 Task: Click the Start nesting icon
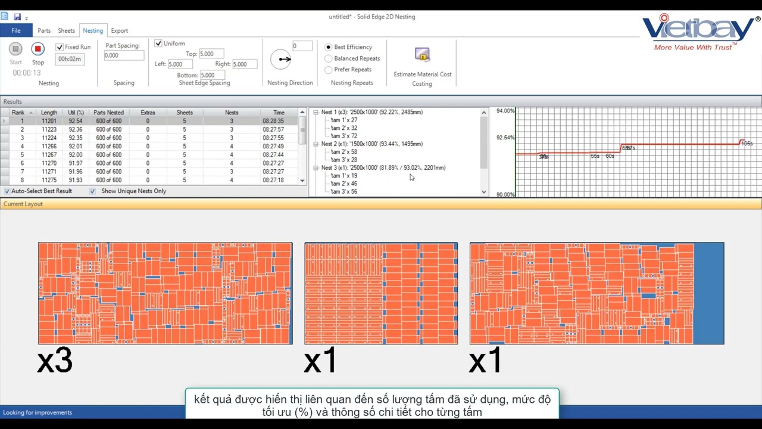pyautogui.click(x=15, y=49)
